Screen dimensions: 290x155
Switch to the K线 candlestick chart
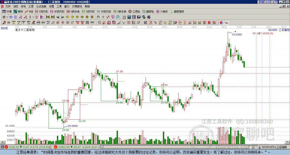click(29, 11)
